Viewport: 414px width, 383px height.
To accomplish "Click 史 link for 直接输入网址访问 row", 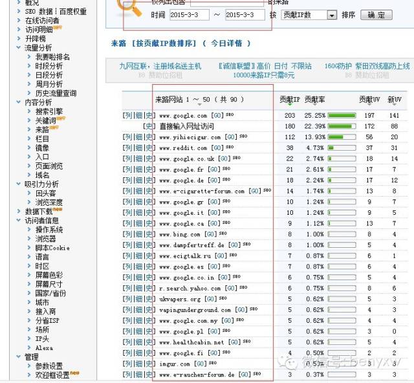I will (149, 126).
